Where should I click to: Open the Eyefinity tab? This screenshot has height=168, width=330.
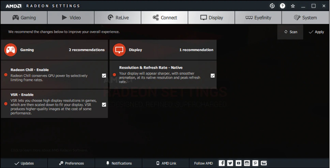[258, 18]
